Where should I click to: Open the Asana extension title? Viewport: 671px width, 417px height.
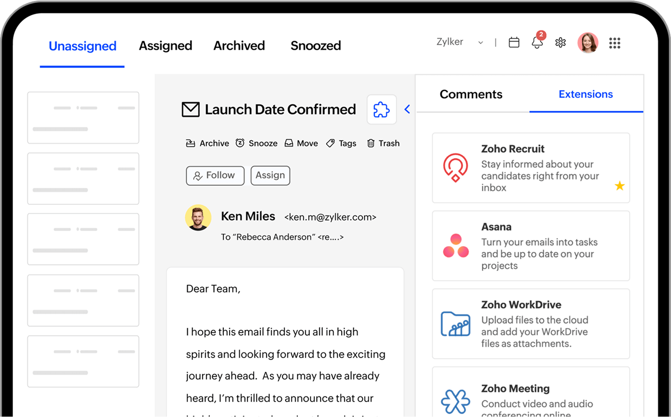[497, 227]
